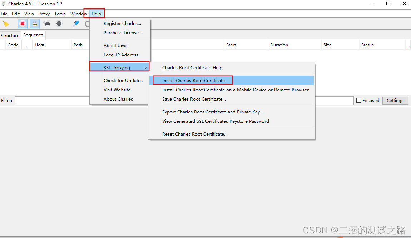Expand the SSL Proxying submenu
This screenshot has width=411, height=238.
[119, 67]
